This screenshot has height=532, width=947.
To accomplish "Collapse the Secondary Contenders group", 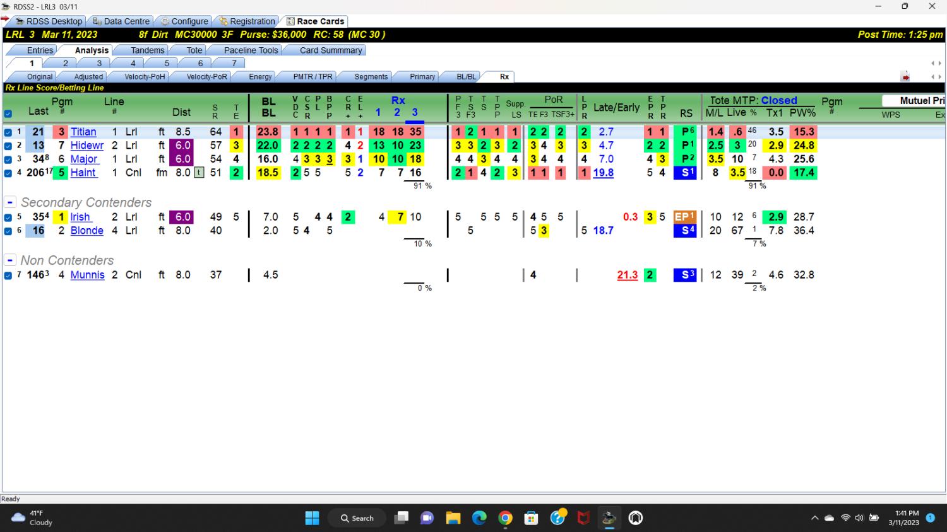I will click(x=10, y=202).
